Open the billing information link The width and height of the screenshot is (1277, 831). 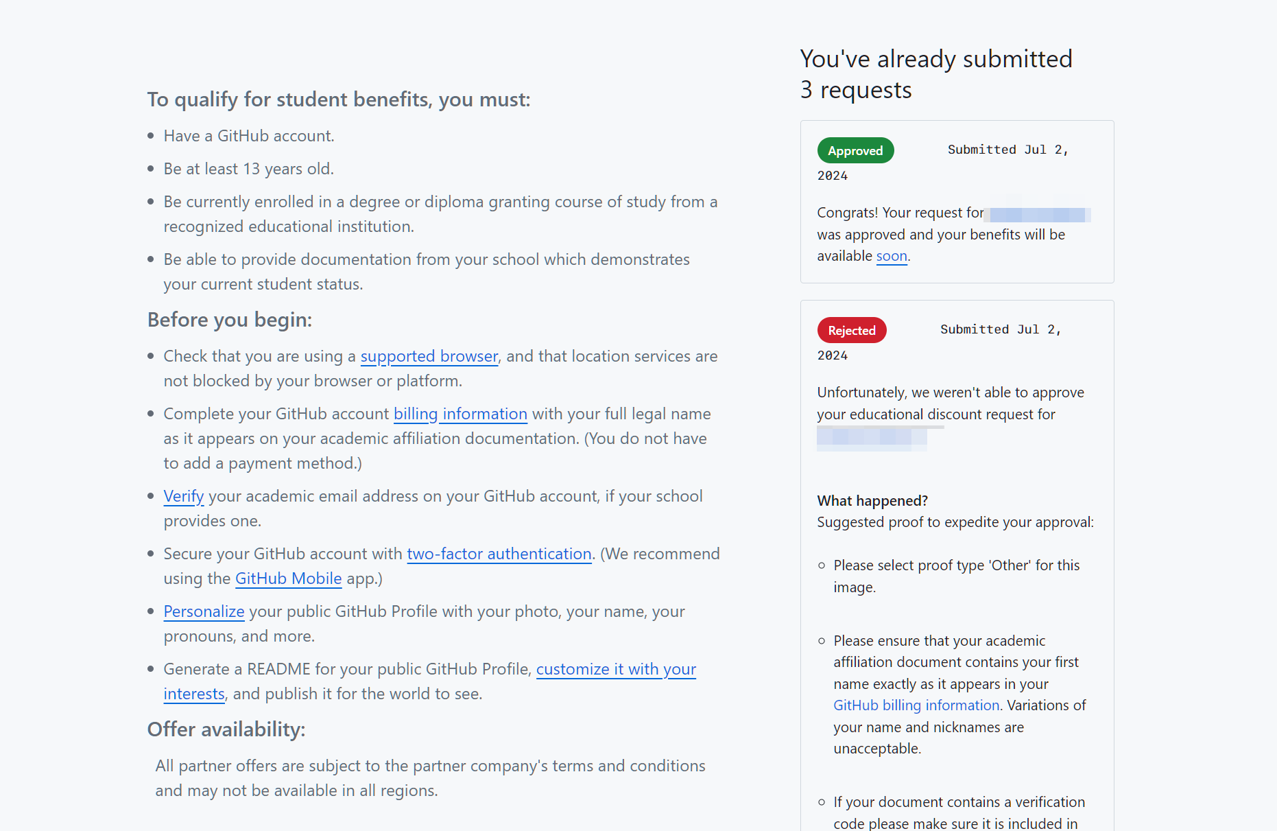coord(460,414)
